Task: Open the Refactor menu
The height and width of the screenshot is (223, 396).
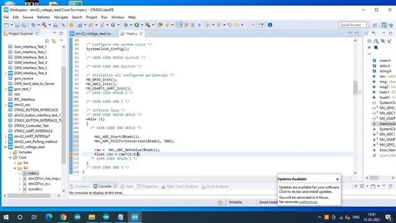Action: pos(43,17)
